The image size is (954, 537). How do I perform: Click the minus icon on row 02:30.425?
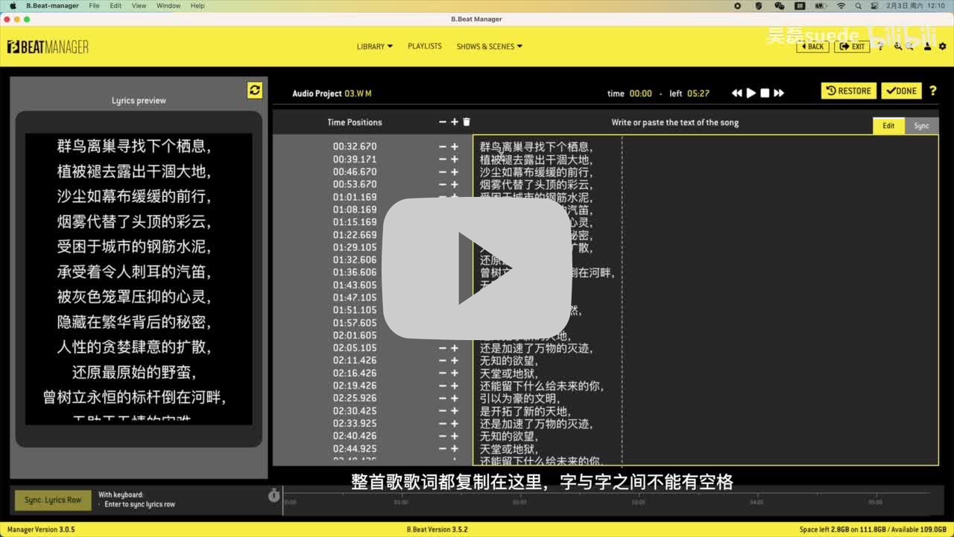pyautogui.click(x=443, y=411)
